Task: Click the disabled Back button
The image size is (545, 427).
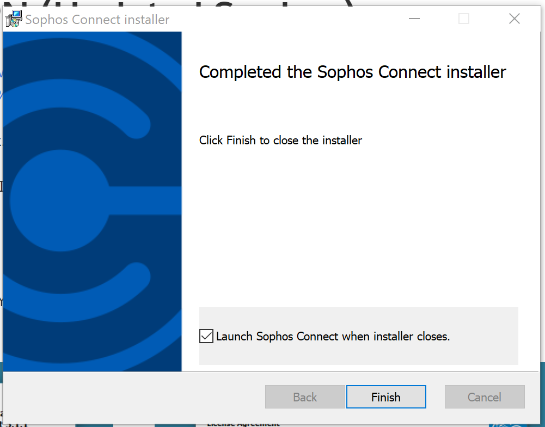Action: [305, 397]
